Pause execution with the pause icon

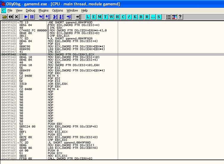32,17
